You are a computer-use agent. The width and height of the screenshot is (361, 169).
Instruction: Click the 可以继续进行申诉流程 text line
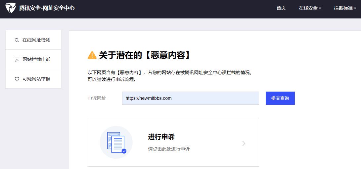click(112, 80)
